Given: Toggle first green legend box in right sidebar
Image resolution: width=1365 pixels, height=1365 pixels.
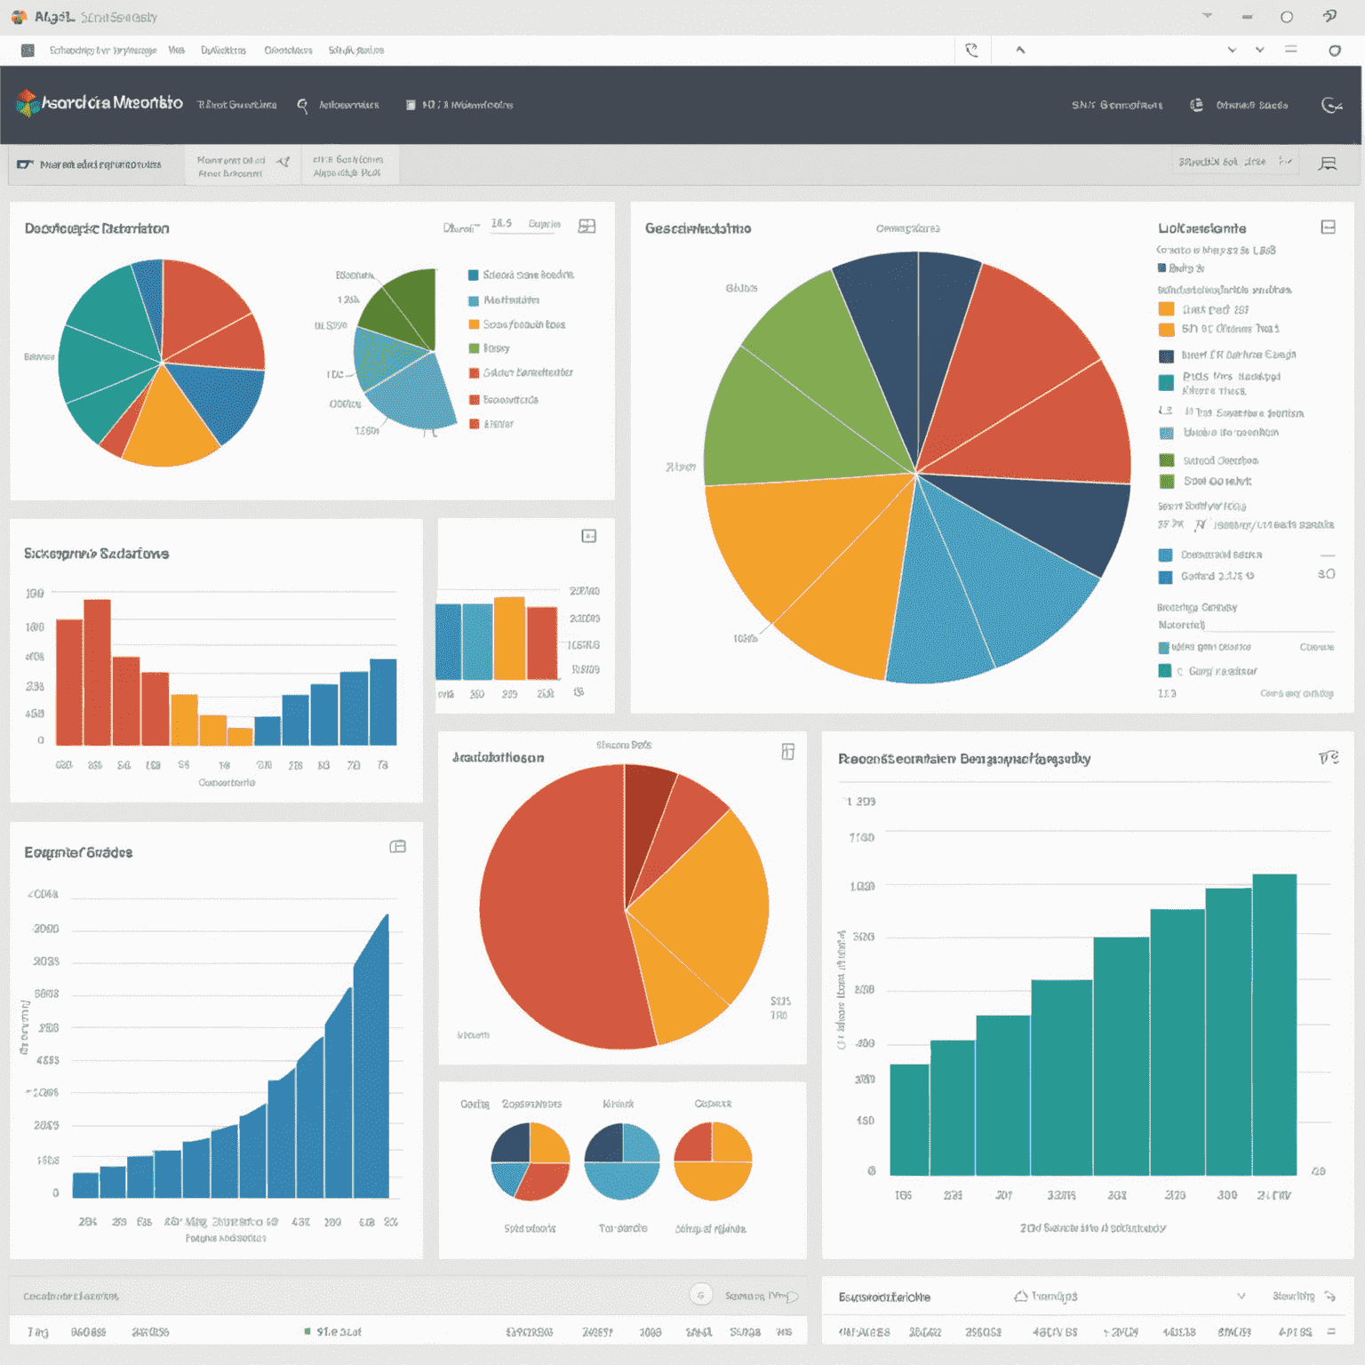Looking at the screenshot, I should coord(1167,460).
